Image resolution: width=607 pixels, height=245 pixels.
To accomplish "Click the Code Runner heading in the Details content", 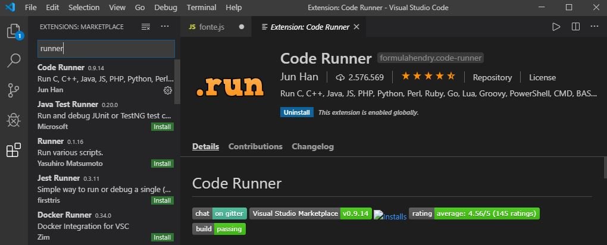I will (237, 183).
